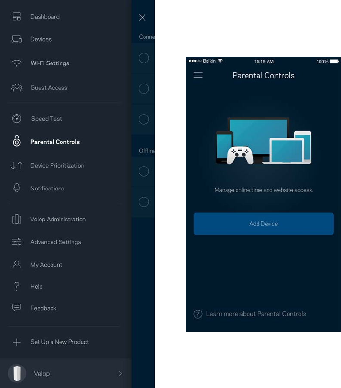341x388 pixels.
Task: Open the hamburger menu on Parental Controls
Action: point(198,75)
